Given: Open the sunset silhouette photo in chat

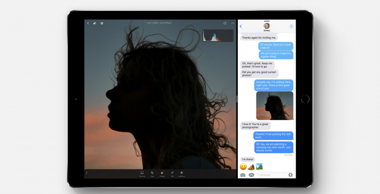Looking at the screenshot, I should (x=275, y=106).
